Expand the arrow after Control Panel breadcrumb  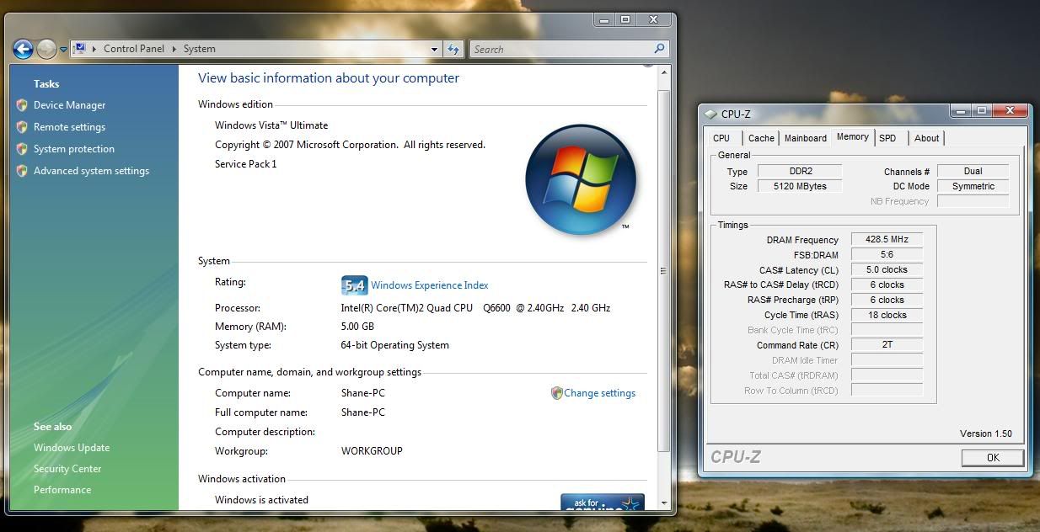175,49
